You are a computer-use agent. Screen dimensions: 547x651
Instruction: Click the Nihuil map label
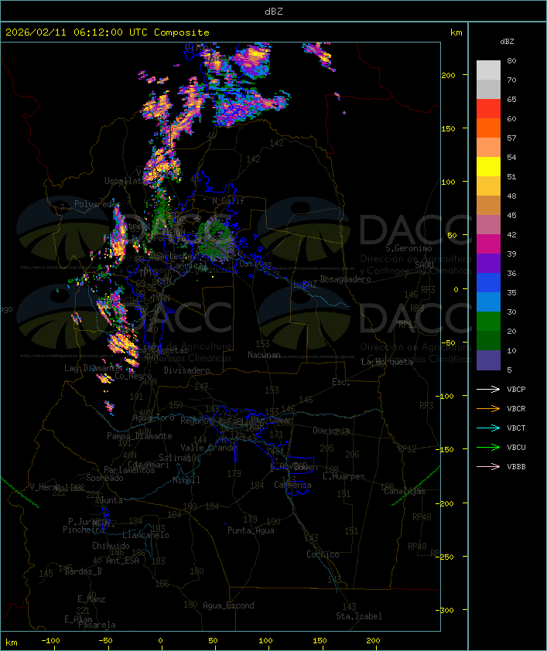pos(186,480)
